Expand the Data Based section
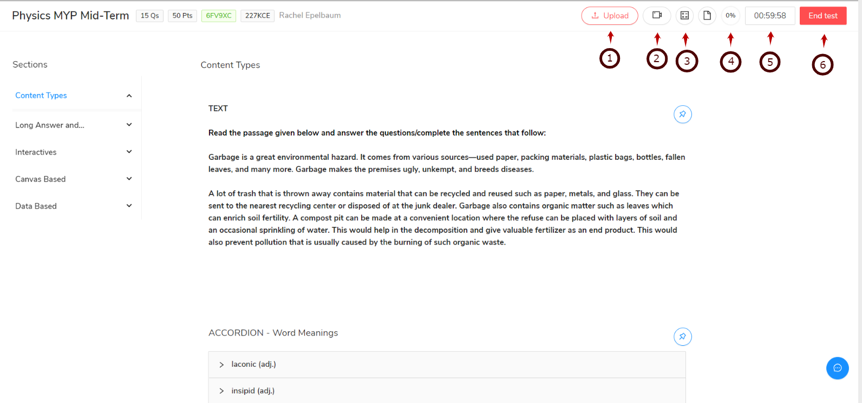 click(74, 206)
